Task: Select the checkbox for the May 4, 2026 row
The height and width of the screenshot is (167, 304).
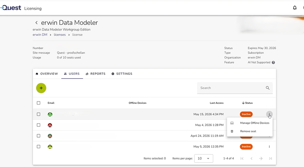Action: pos(38,125)
